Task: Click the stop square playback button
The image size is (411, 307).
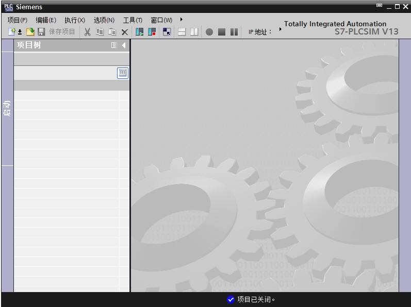Action: [x=222, y=32]
